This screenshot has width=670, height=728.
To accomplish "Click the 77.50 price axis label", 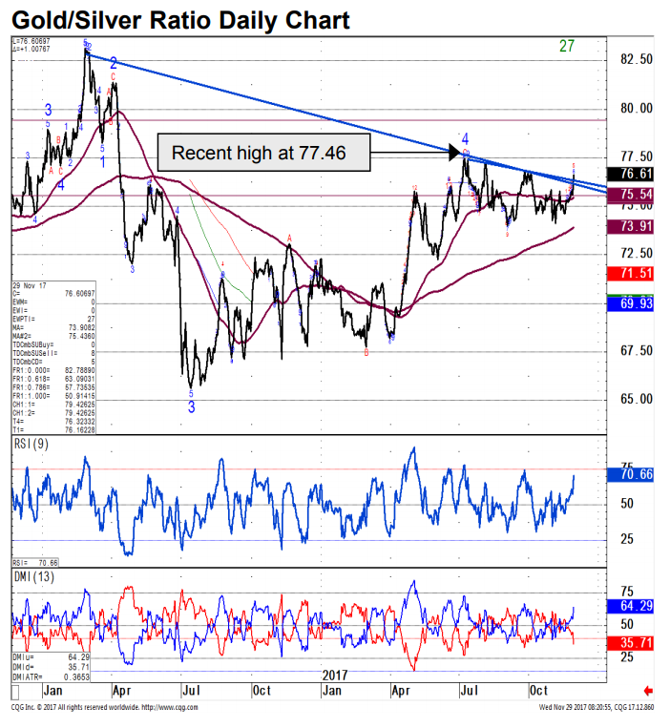I will (637, 156).
